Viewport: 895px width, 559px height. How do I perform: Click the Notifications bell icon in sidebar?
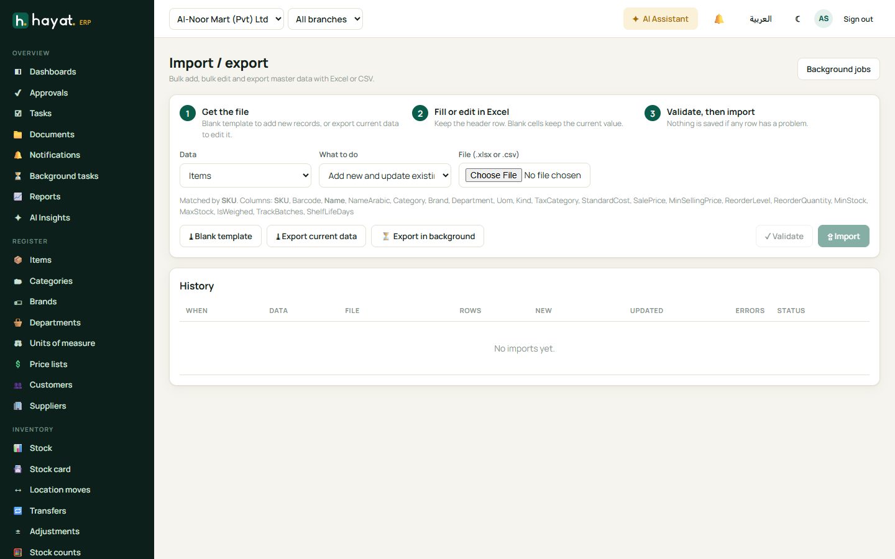coord(18,155)
